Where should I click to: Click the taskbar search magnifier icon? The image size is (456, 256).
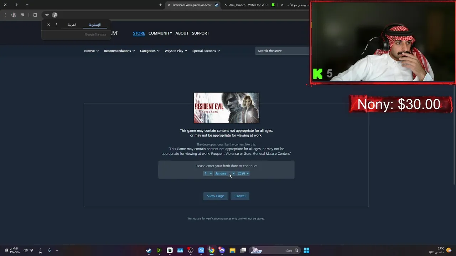296,250
